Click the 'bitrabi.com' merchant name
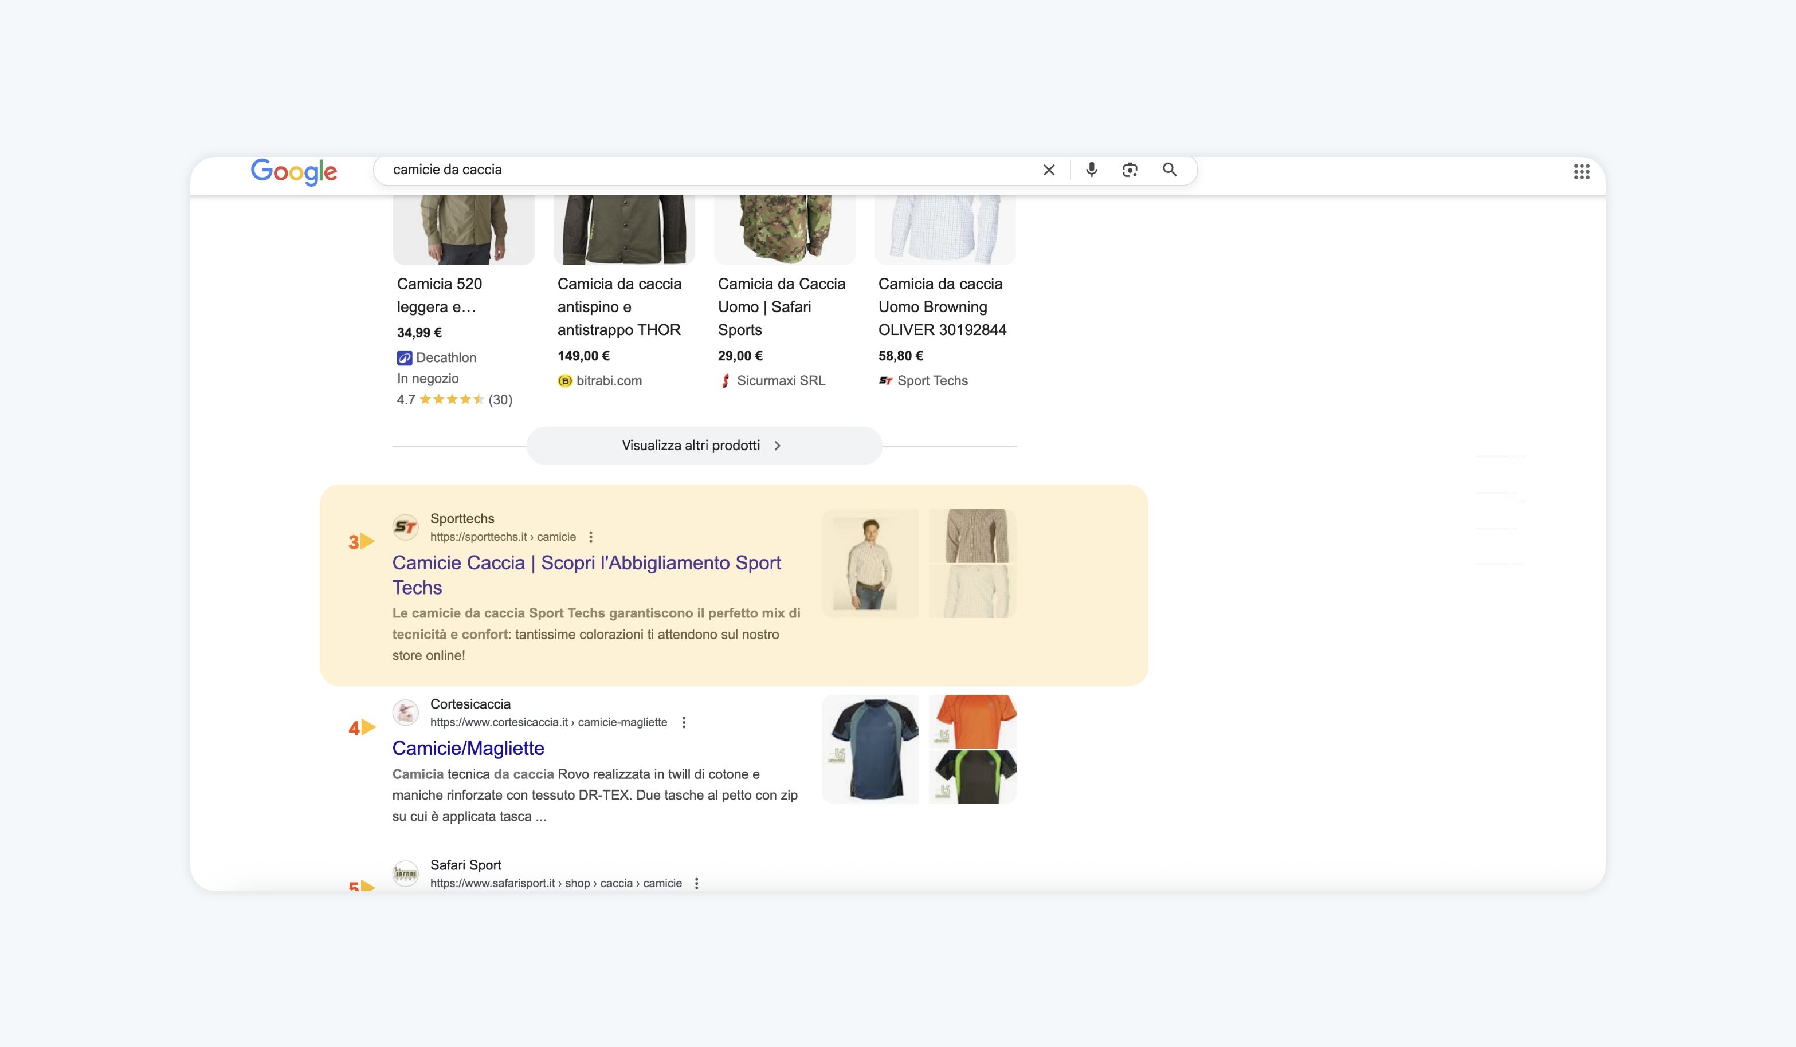Viewport: 1796px width, 1047px height. pyautogui.click(x=609, y=380)
